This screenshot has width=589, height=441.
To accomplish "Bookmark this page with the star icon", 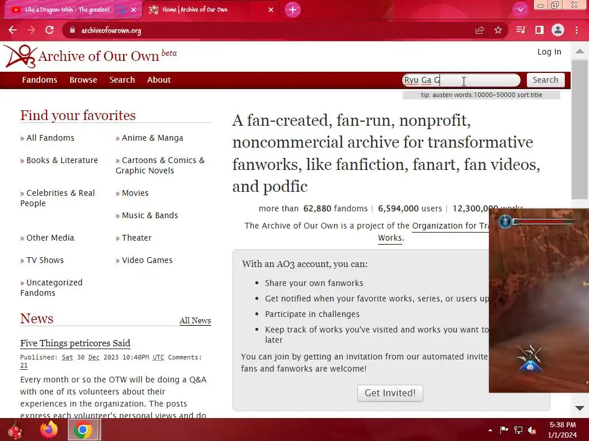I will click(x=498, y=30).
